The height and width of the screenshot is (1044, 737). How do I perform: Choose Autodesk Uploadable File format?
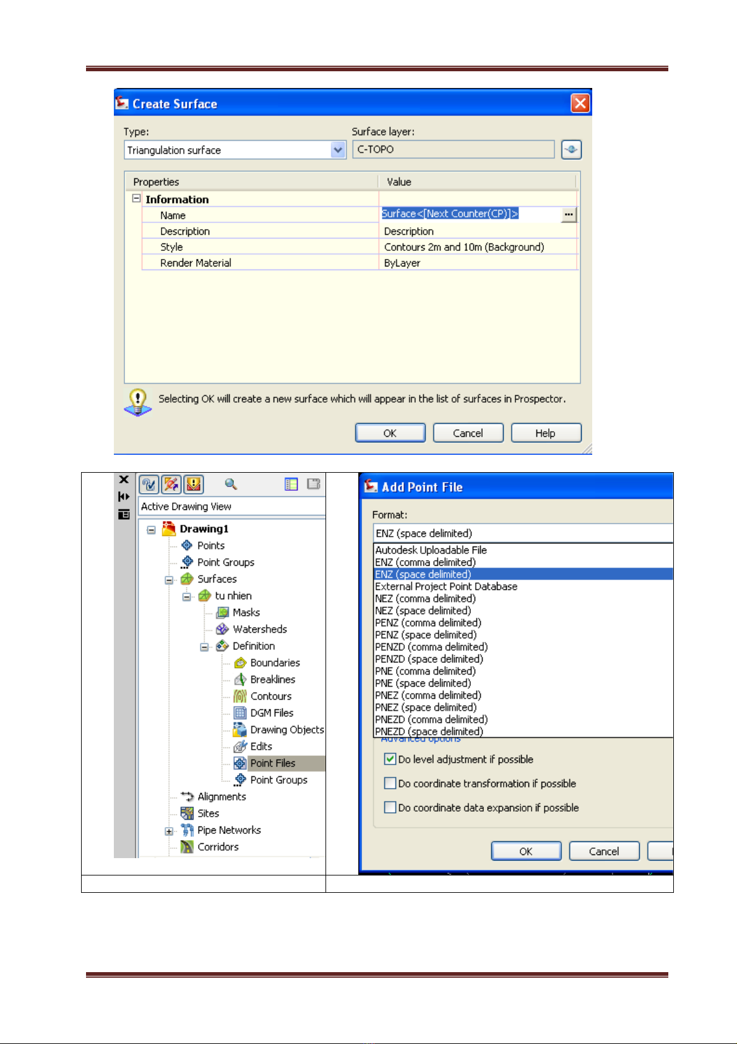coord(524,550)
